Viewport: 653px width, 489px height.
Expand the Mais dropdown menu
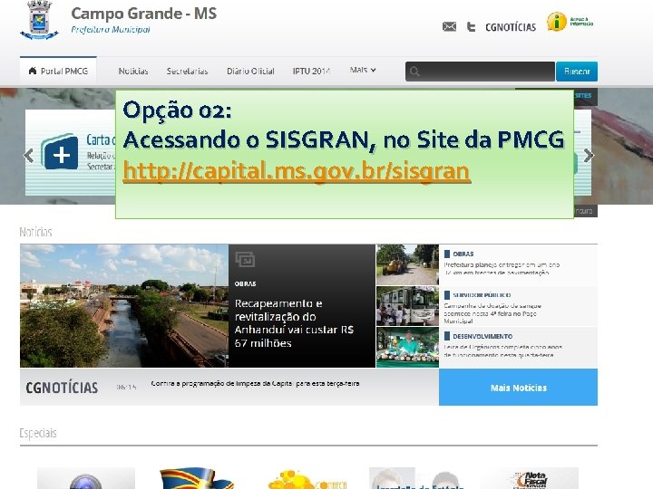(363, 70)
